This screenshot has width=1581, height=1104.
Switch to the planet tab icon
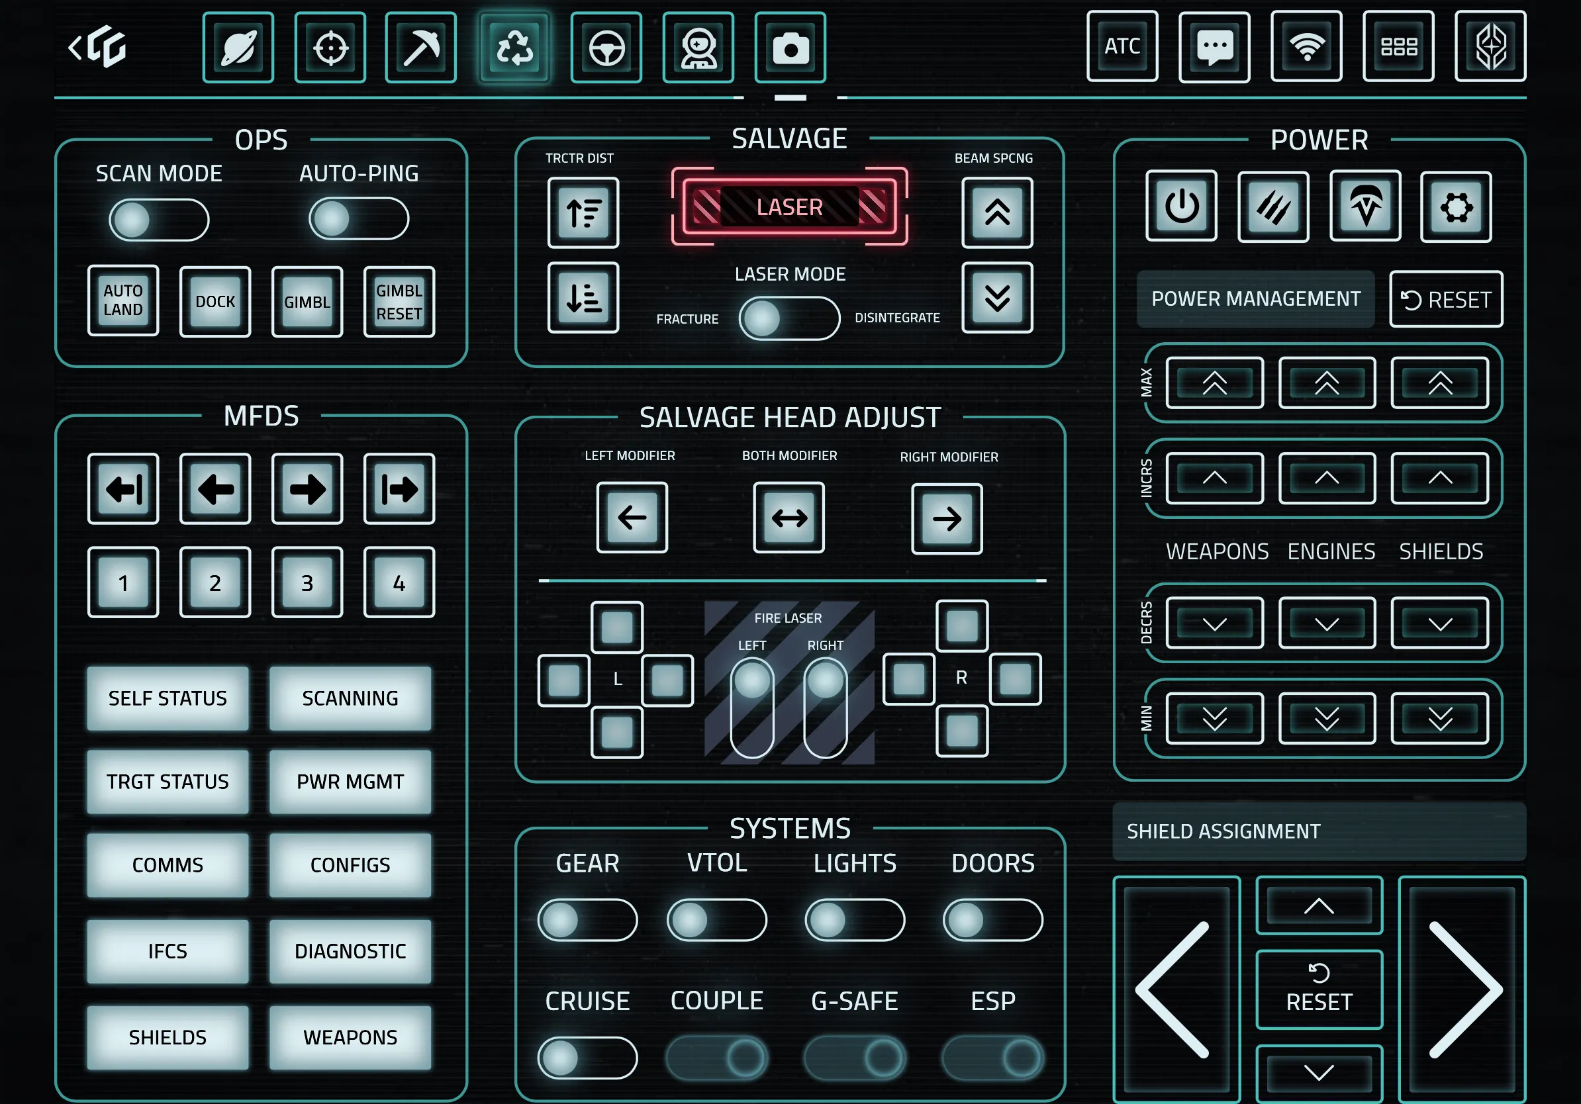pos(238,48)
